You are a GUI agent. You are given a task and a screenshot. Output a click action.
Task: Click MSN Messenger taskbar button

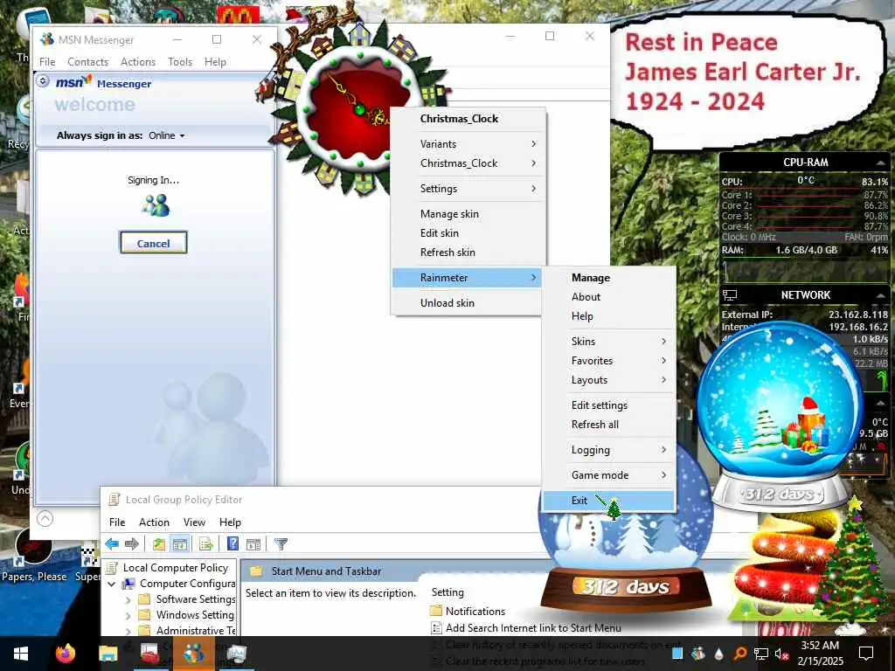click(x=193, y=654)
